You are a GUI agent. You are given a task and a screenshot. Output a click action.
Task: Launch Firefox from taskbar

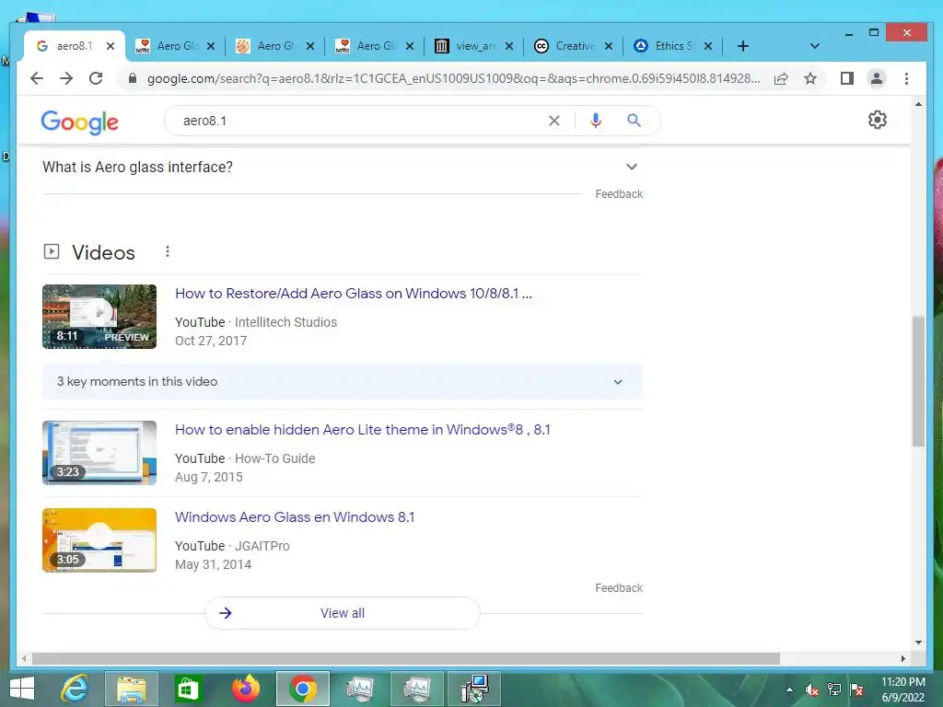pos(245,689)
